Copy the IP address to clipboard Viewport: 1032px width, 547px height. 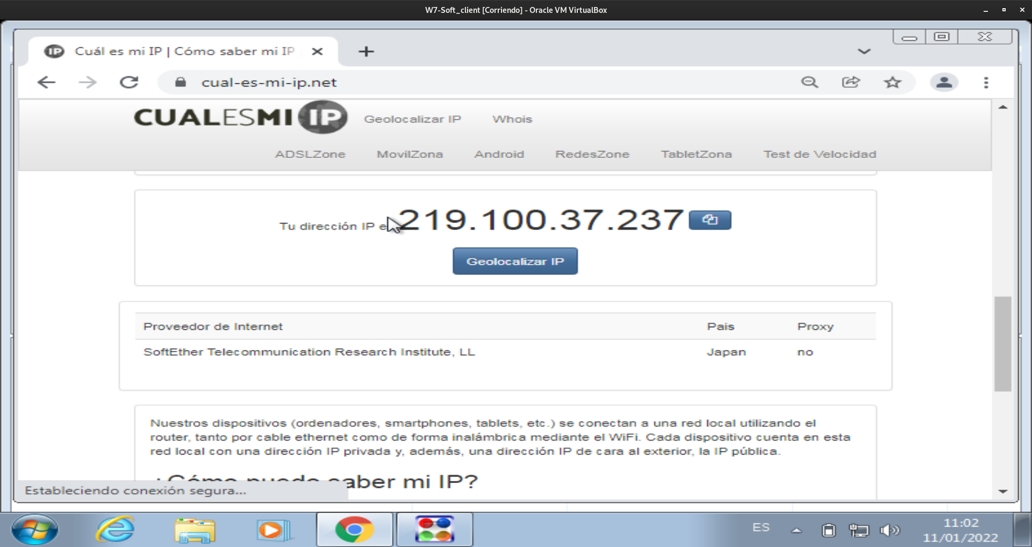coord(709,220)
